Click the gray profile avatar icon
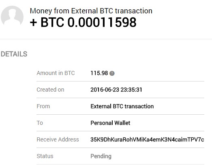 12,16
